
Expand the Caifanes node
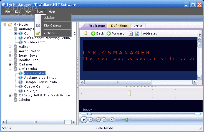coord(10,64)
